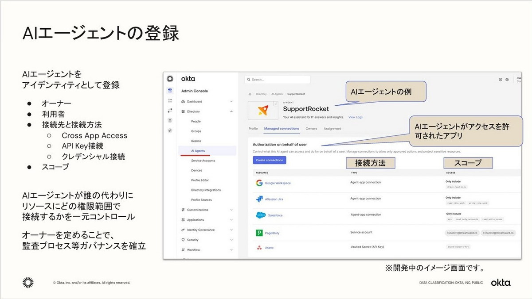Click the green PagerDuty icon

pos(259,233)
